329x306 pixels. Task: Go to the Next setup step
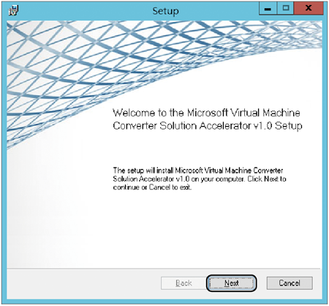click(231, 283)
